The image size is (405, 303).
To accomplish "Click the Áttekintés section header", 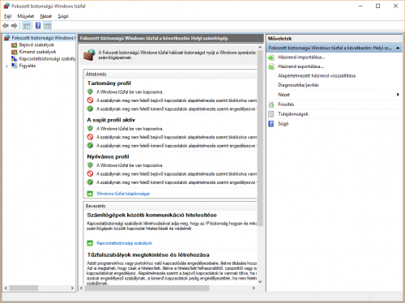I will [x=170, y=74].
